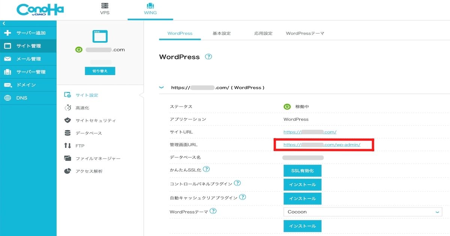The width and height of the screenshot is (450, 236).
Task: Click the green power icon beside the domain
Action: coord(79,49)
